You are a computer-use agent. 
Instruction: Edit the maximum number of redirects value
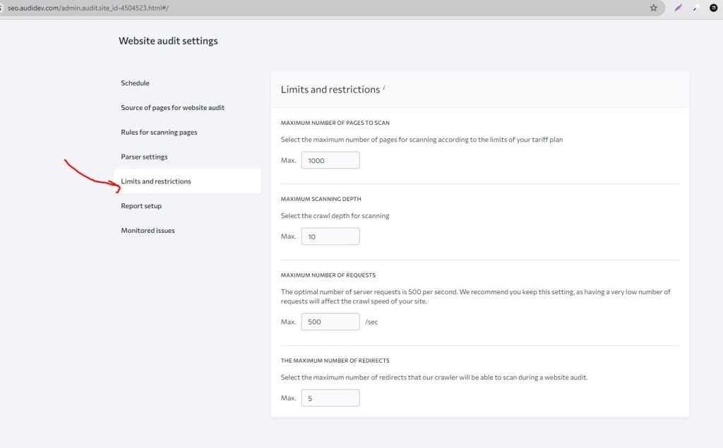click(330, 397)
